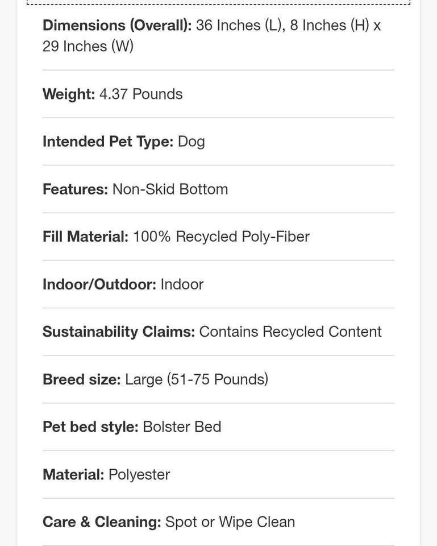Select the "Dog" pet type value
Screen dimensions: 437x546
[x=192, y=142]
